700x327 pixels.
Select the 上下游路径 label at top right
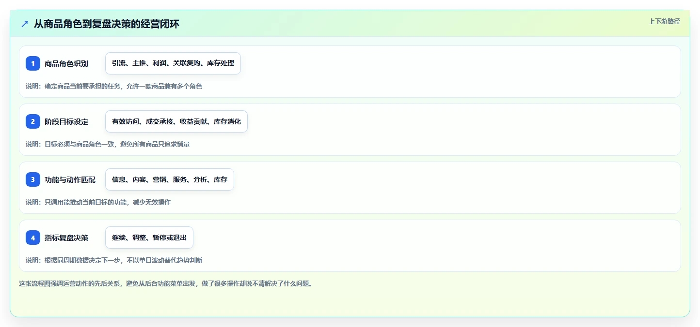(x=664, y=21)
